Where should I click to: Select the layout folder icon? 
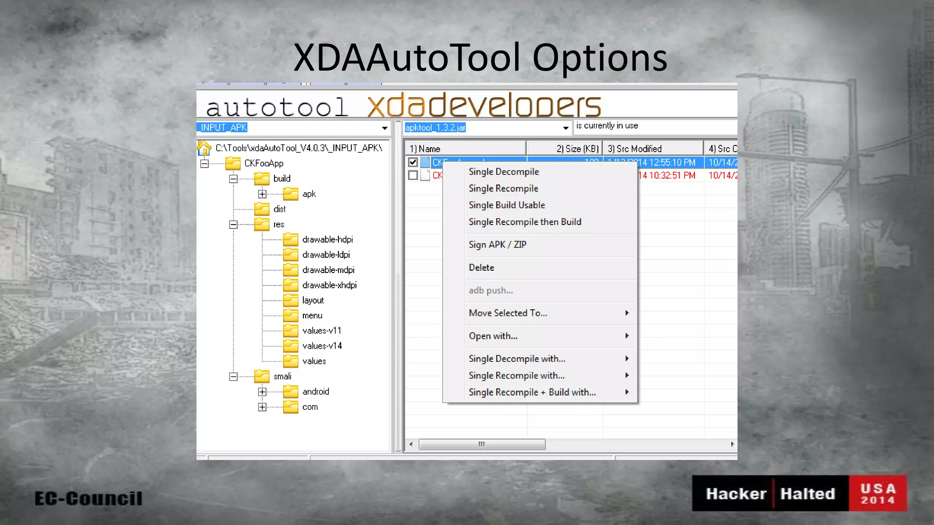(291, 300)
